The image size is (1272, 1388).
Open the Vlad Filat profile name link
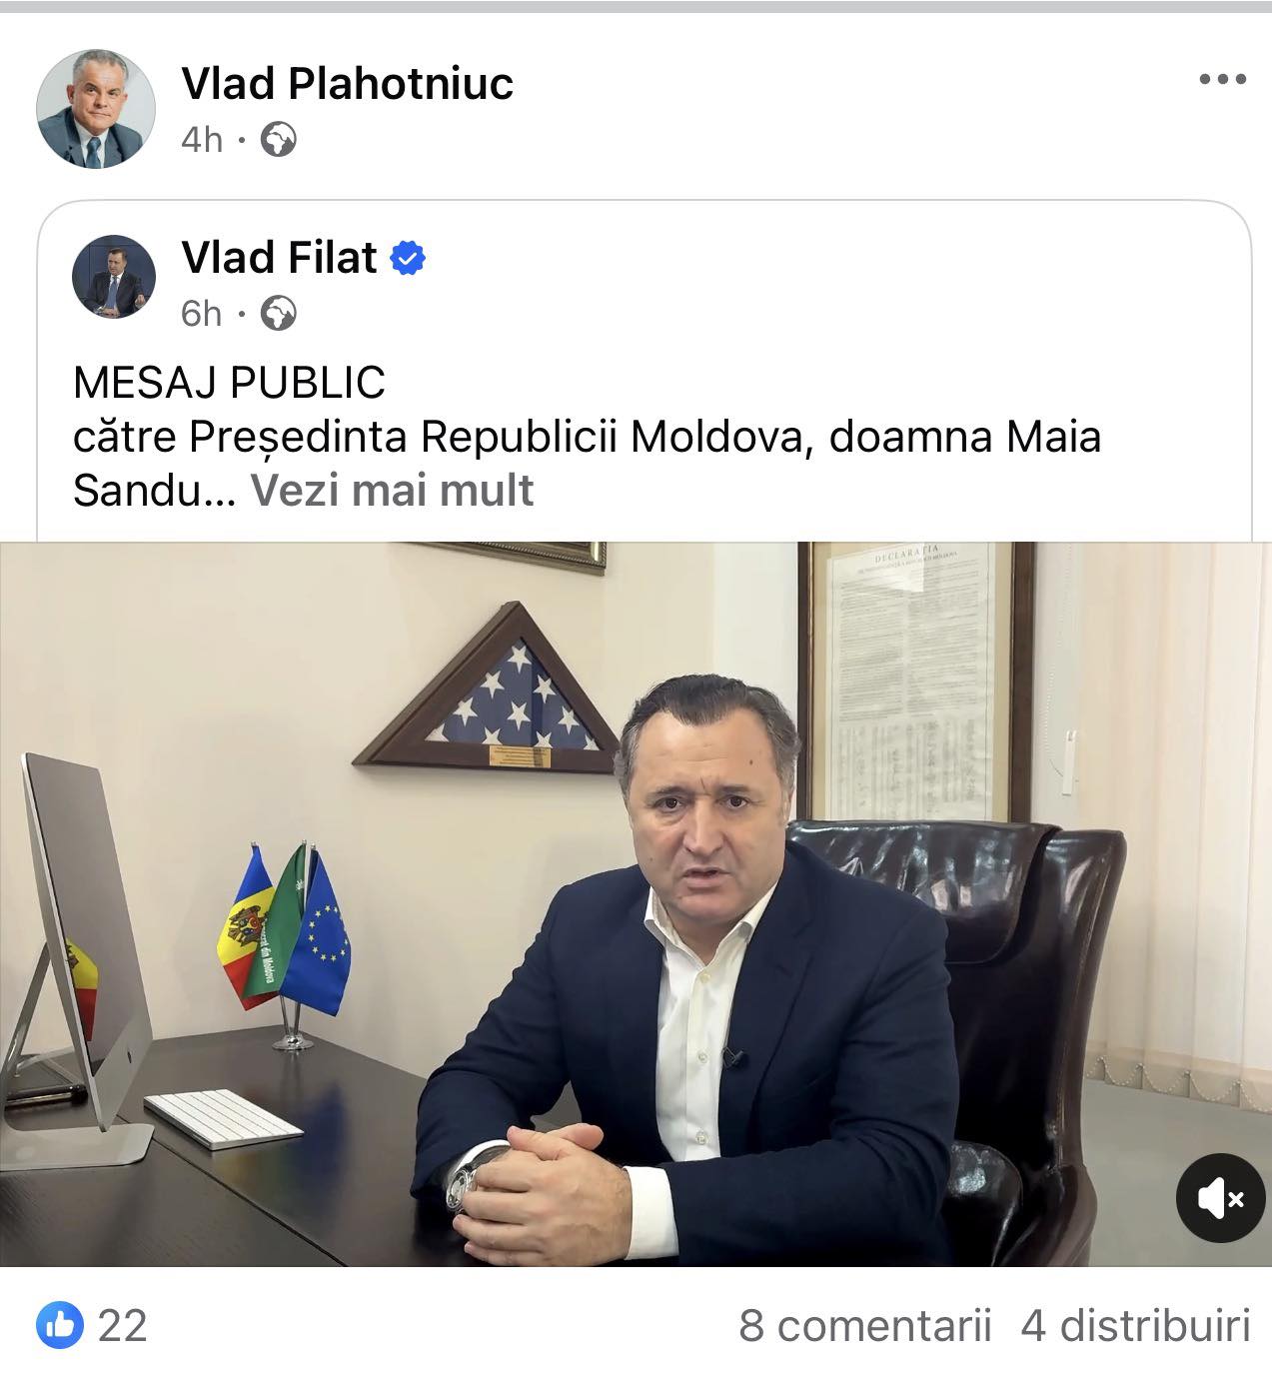click(x=279, y=258)
